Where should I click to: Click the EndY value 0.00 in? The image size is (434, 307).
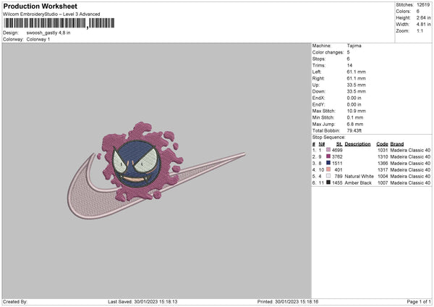(x=354, y=104)
